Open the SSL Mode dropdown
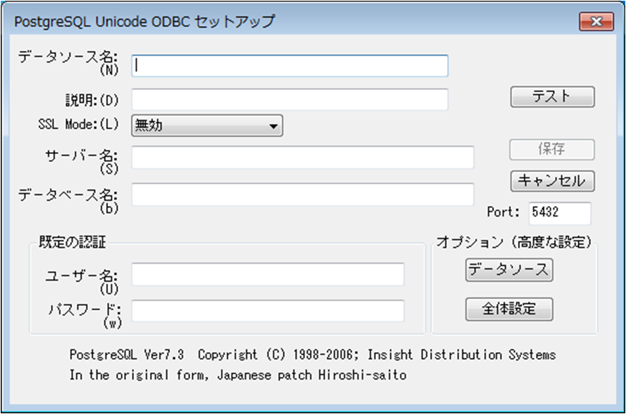Screen dimensions: 626x414 click(207, 125)
